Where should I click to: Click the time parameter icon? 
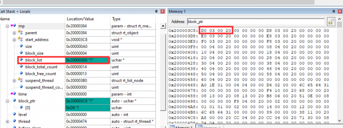point(13,94)
